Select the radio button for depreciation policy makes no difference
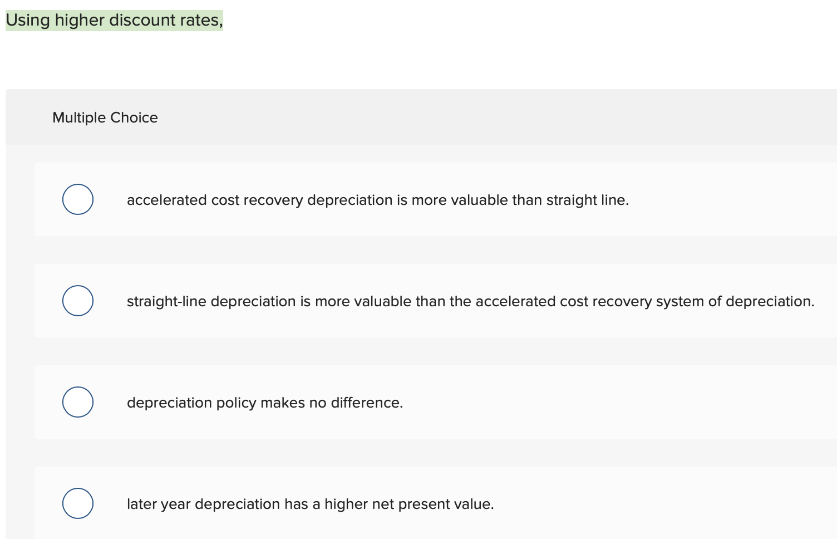The height and width of the screenshot is (539, 837). tap(77, 401)
